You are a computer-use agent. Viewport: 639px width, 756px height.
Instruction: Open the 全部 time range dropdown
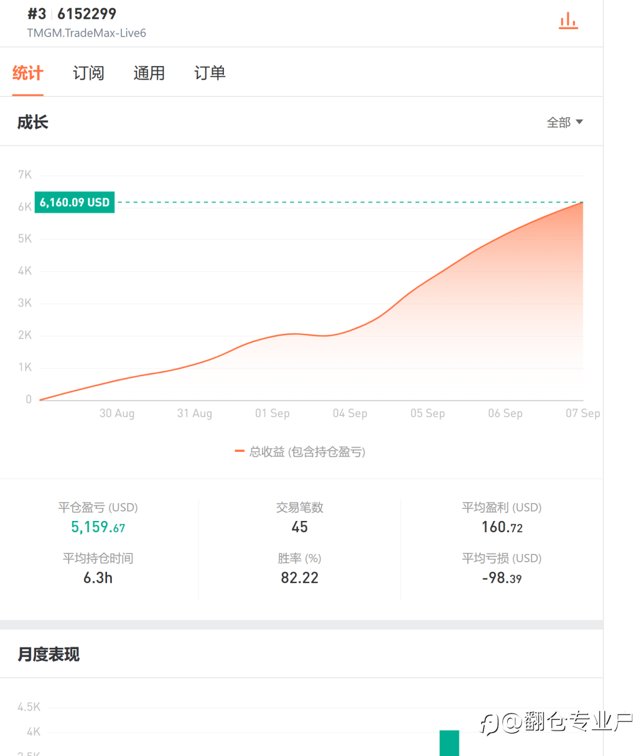coord(565,122)
